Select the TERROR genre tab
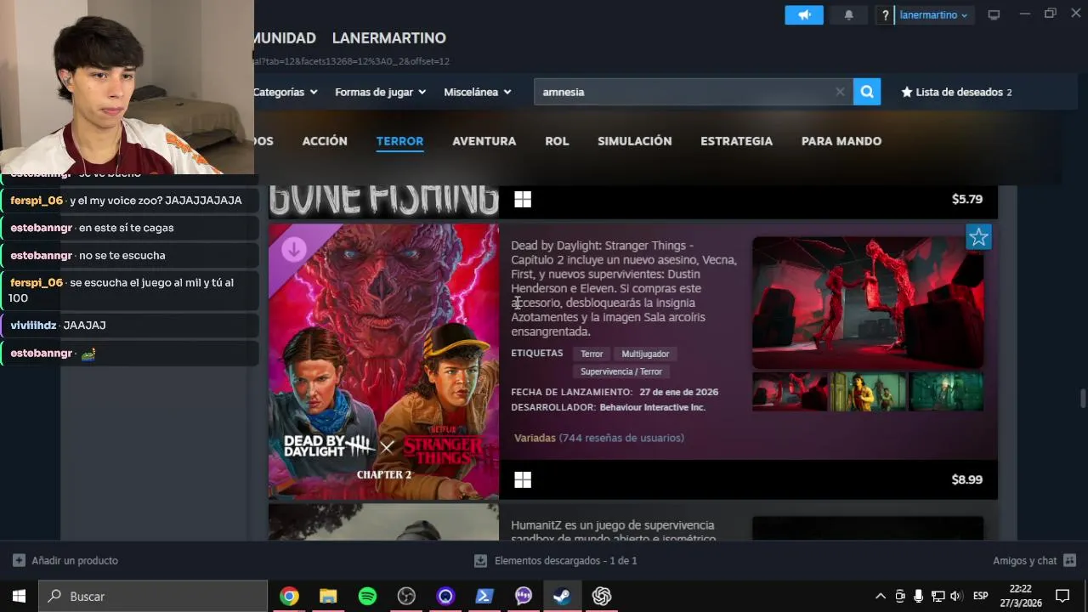Viewport: 1088px width, 612px height. click(399, 141)
